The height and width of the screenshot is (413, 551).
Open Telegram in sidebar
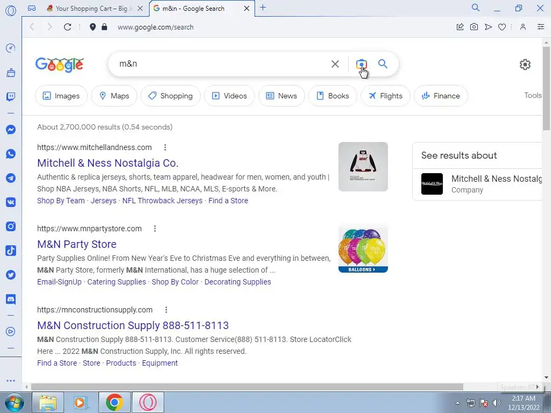point(11,178)
